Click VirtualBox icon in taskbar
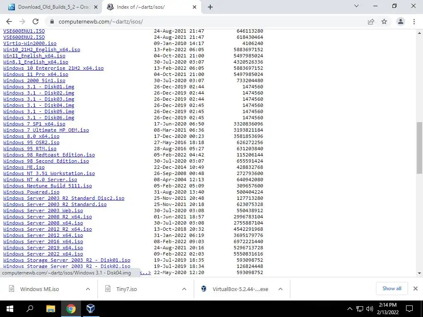This screenshot has height=317, width=423. click(x=90, y=309)
